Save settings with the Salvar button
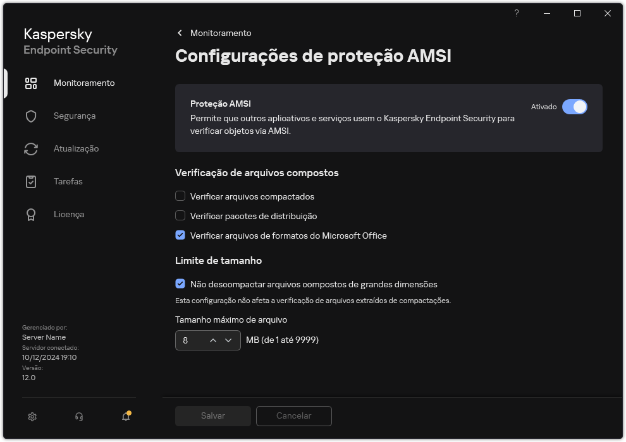Viewport: 626px width, 442px height. coord(212,415)
